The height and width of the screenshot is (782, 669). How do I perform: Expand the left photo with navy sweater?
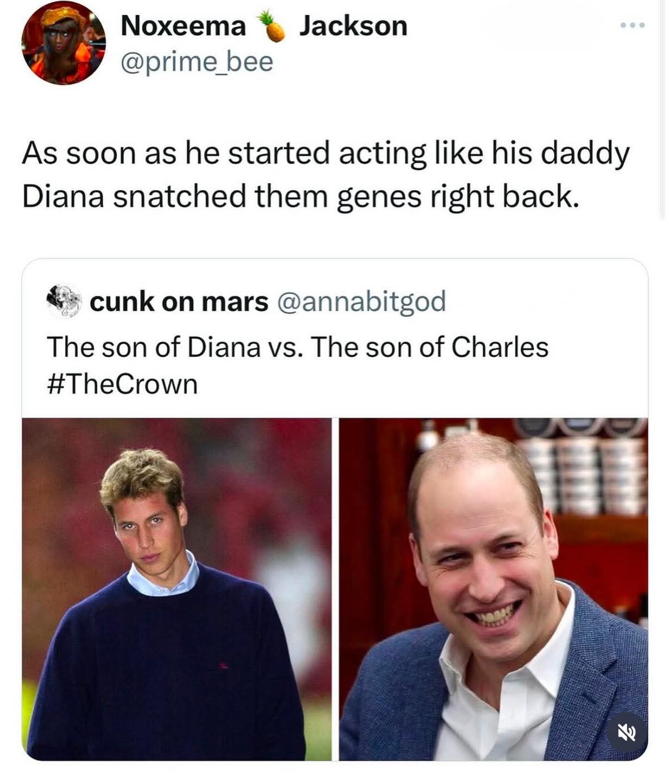coord(176,589)
